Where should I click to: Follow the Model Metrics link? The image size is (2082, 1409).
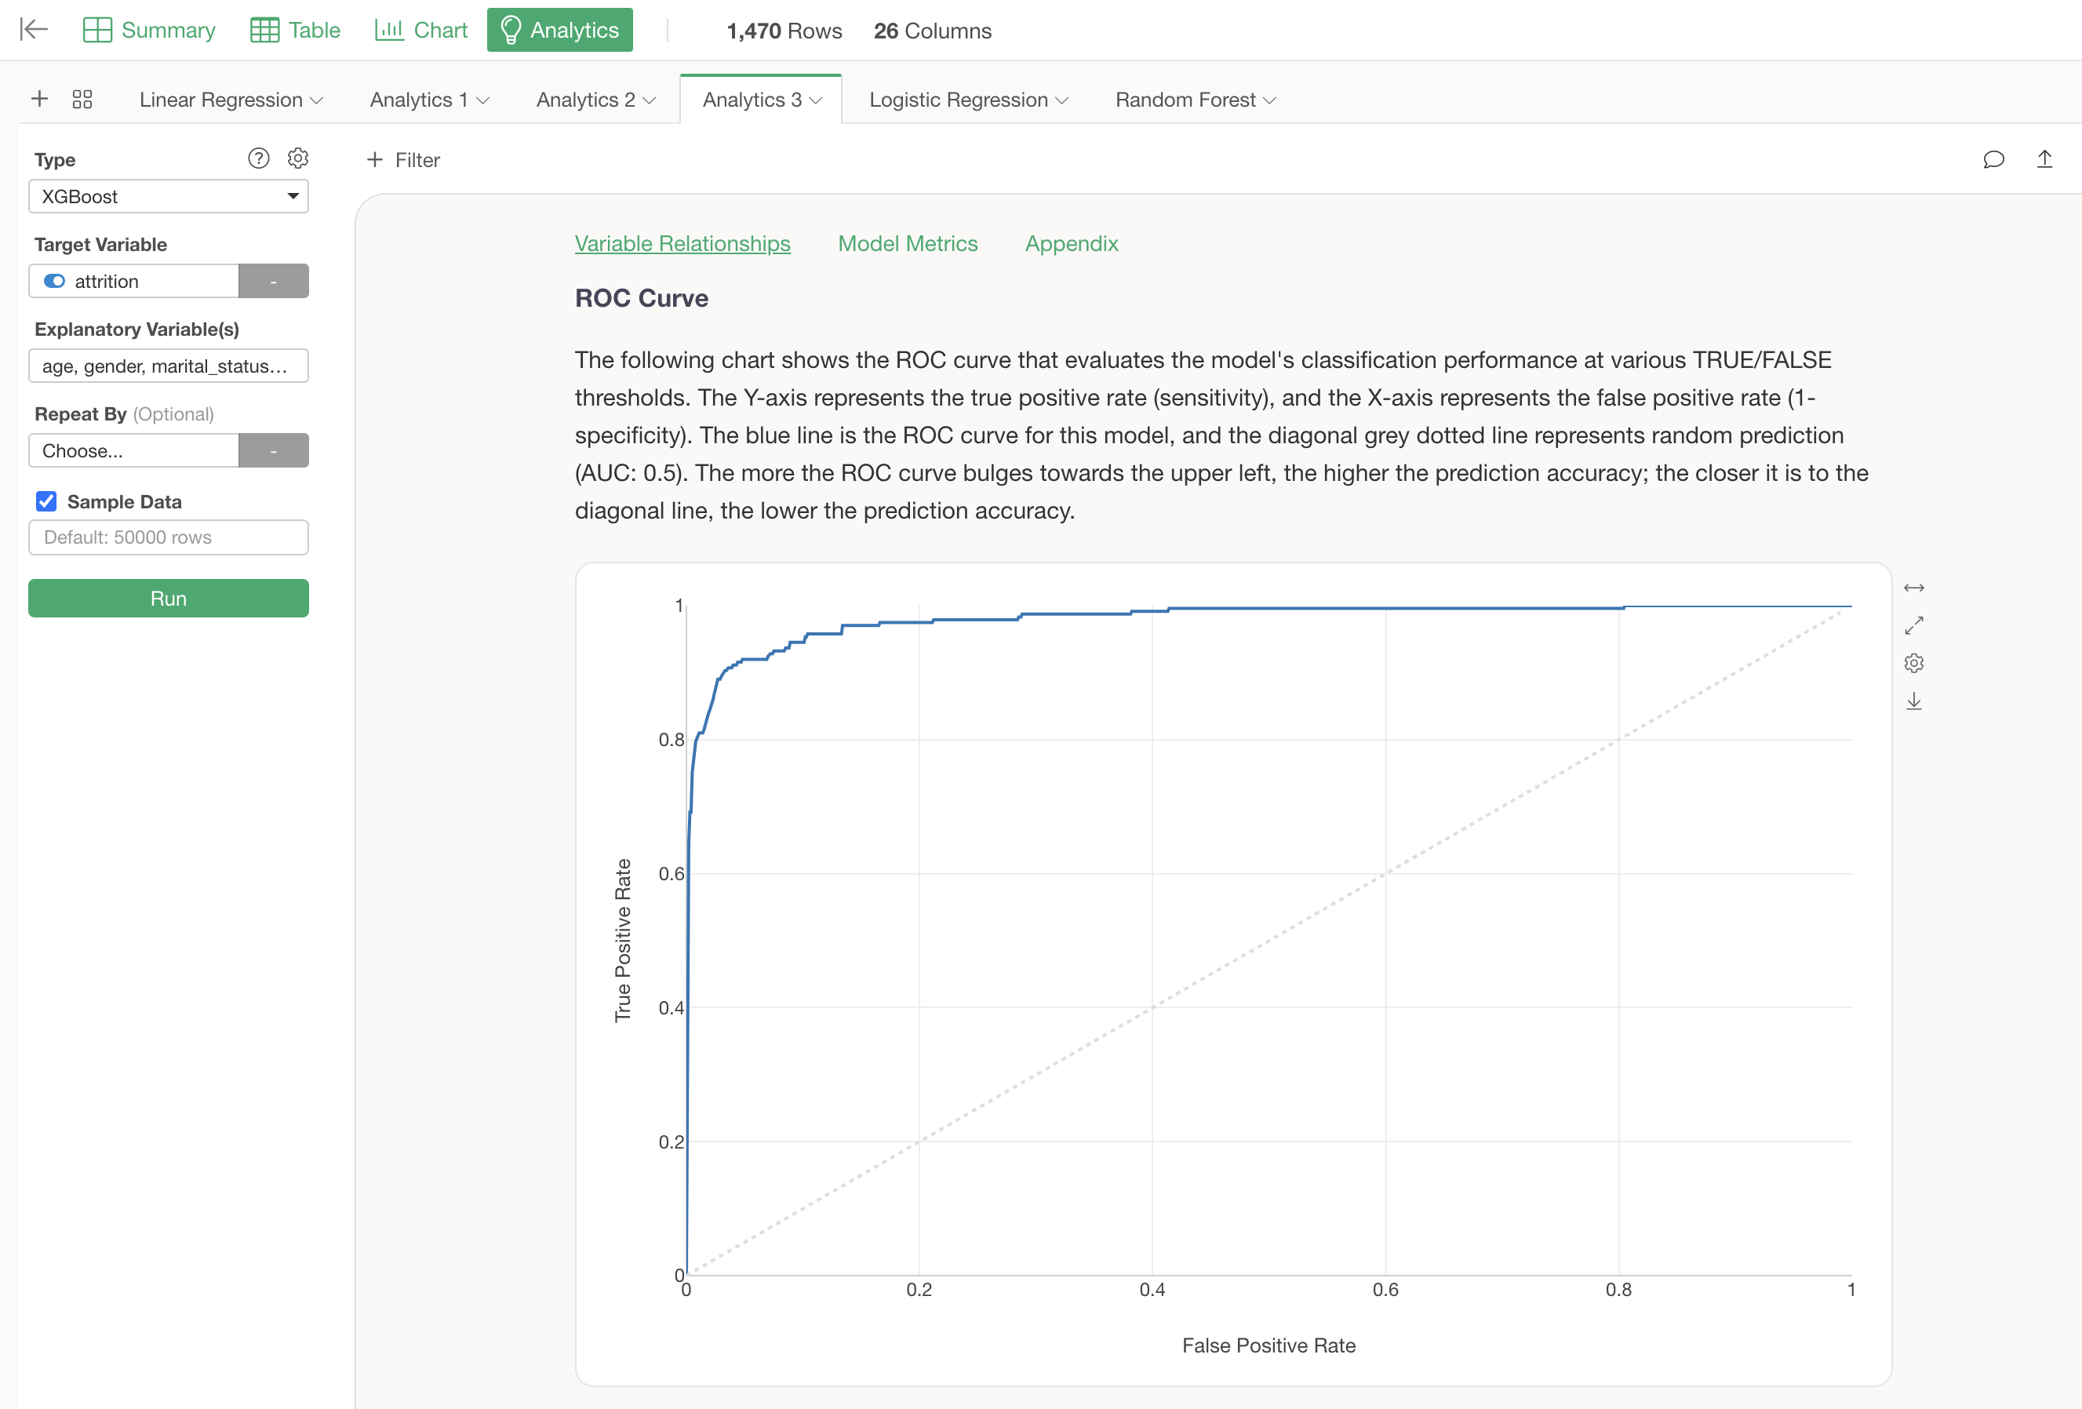point(908,244)
